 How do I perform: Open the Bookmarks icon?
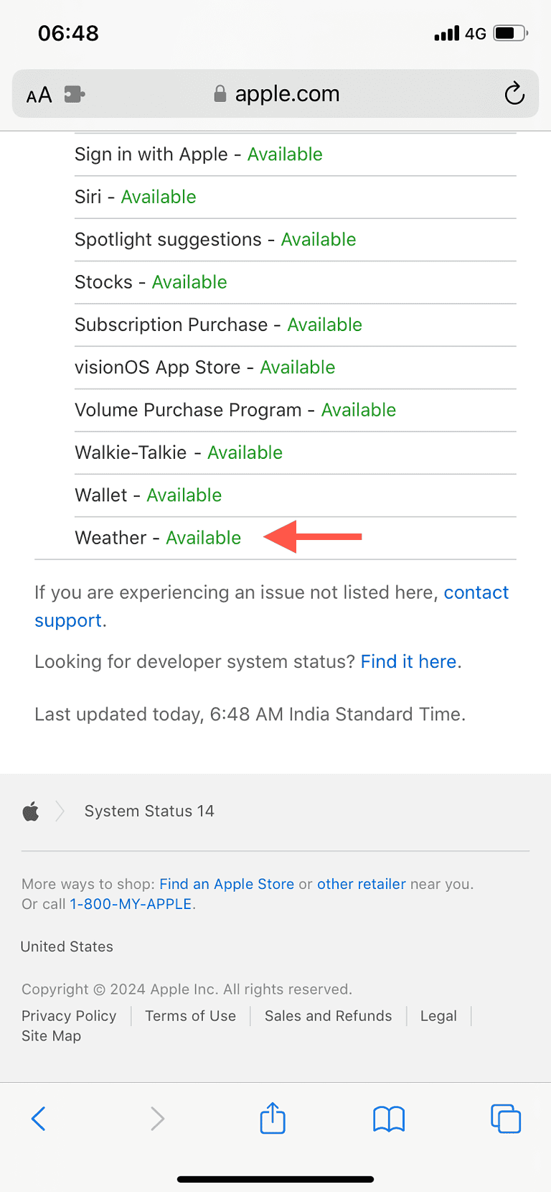388,1118
